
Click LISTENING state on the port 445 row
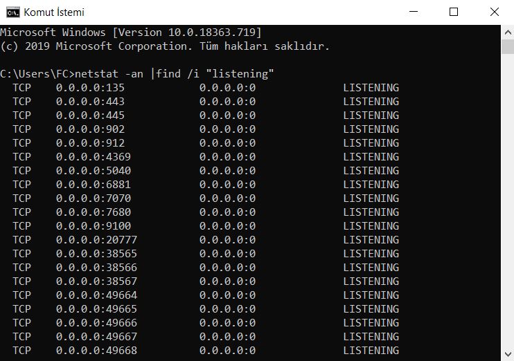(371, 115)
